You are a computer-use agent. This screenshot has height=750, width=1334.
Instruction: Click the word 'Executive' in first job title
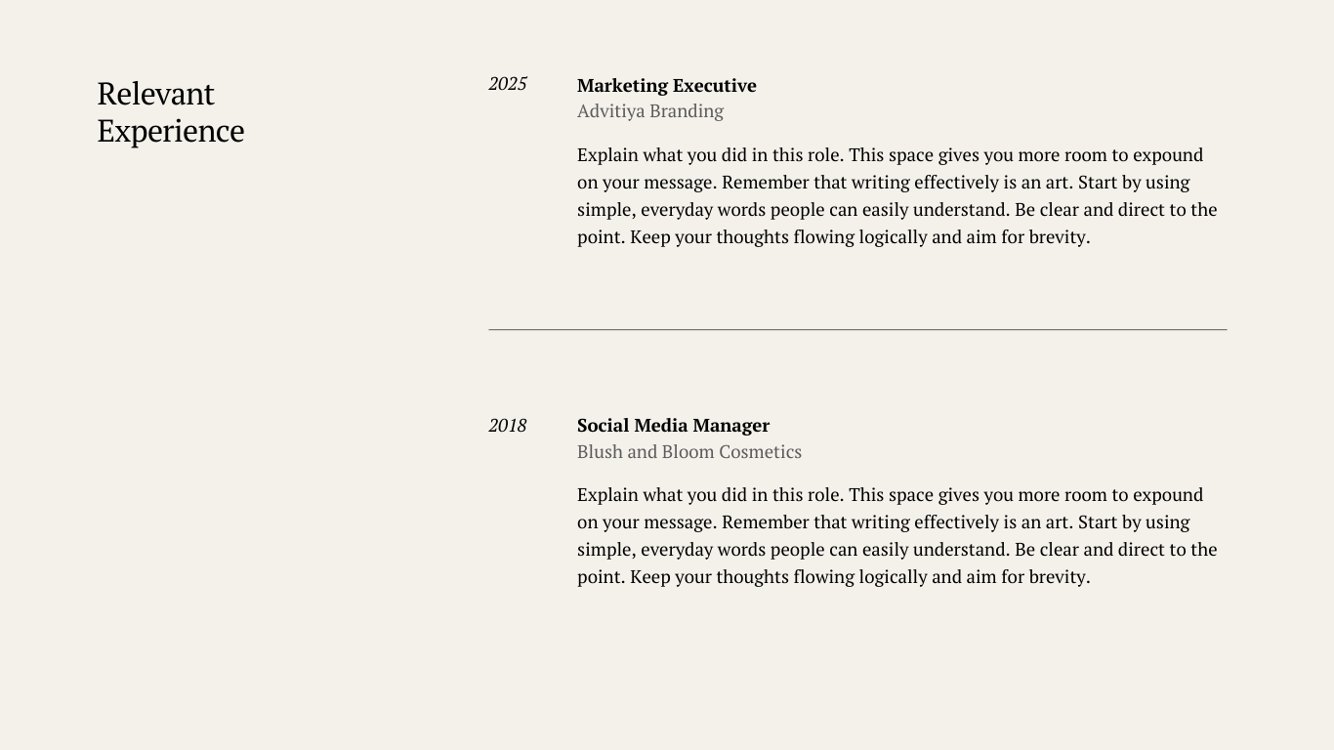pos(715,86)
